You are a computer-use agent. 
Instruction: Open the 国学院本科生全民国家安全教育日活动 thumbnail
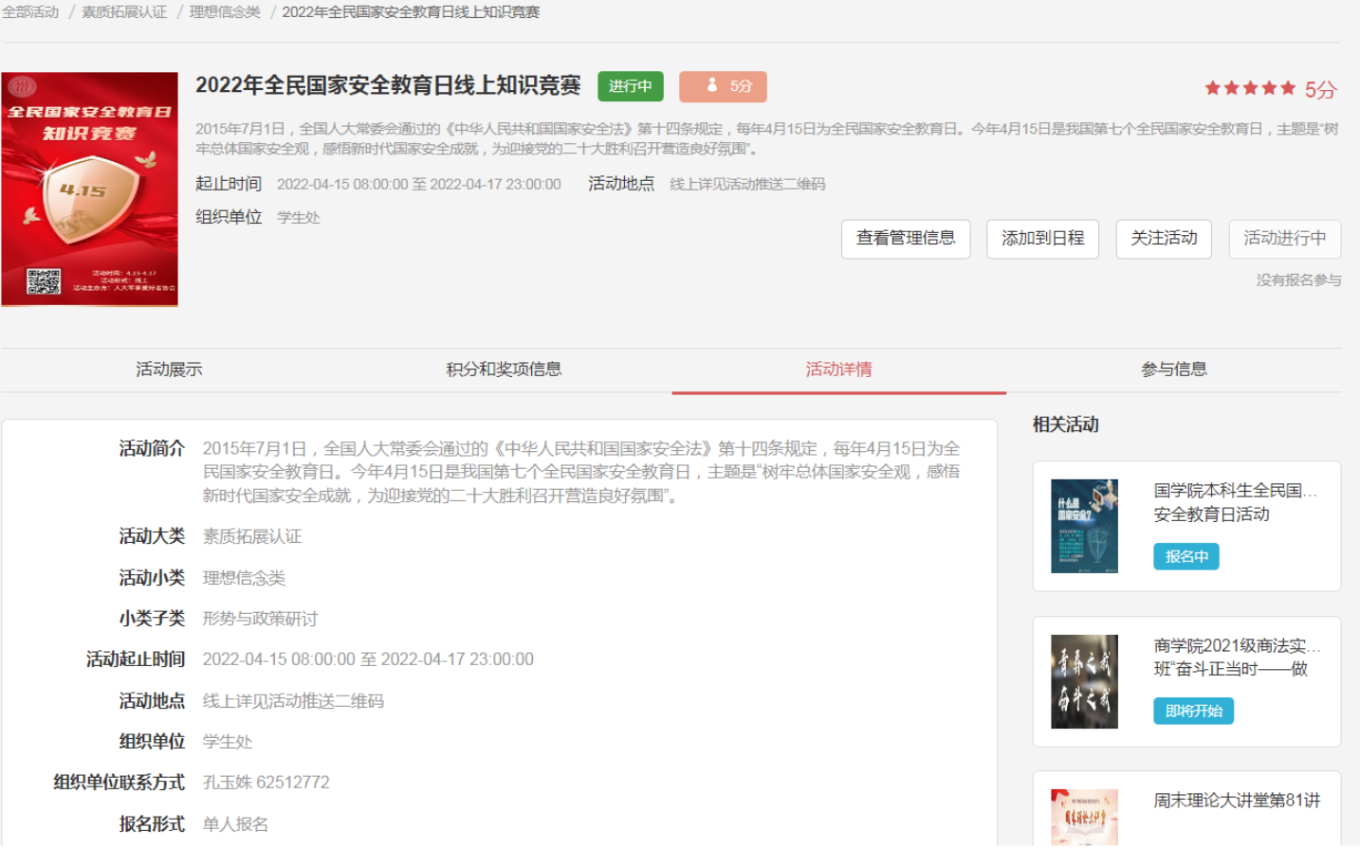(x=1084, y=526)
